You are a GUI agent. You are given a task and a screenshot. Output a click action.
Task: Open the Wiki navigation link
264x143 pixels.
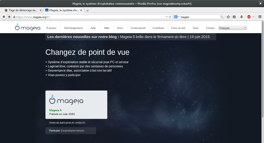pos(107,28)
